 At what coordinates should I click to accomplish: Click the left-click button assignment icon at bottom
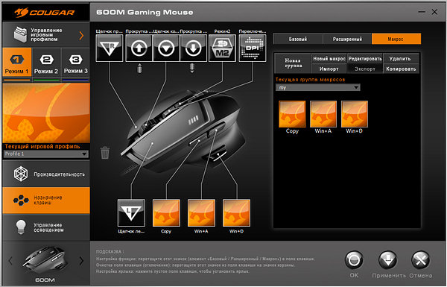131,212
